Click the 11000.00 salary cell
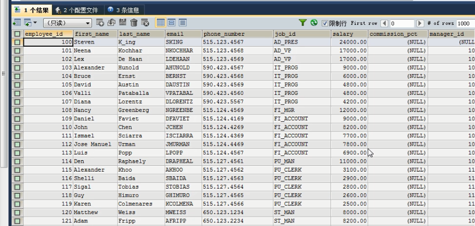The height and width of the screenshot is (226, 475). [x=350, y=161]
